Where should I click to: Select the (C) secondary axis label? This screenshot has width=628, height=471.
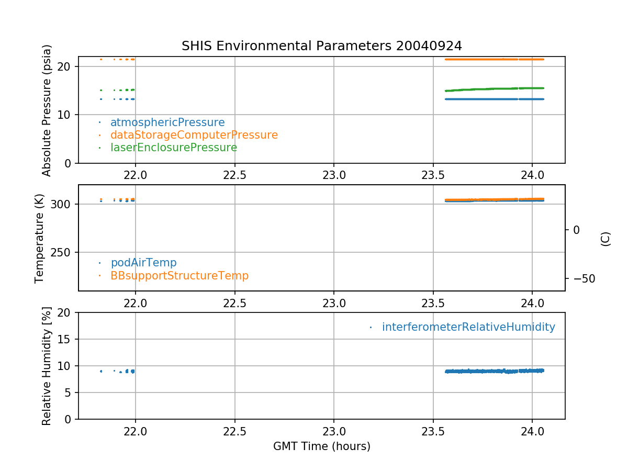pyautogui.click(x=605, y=239)
